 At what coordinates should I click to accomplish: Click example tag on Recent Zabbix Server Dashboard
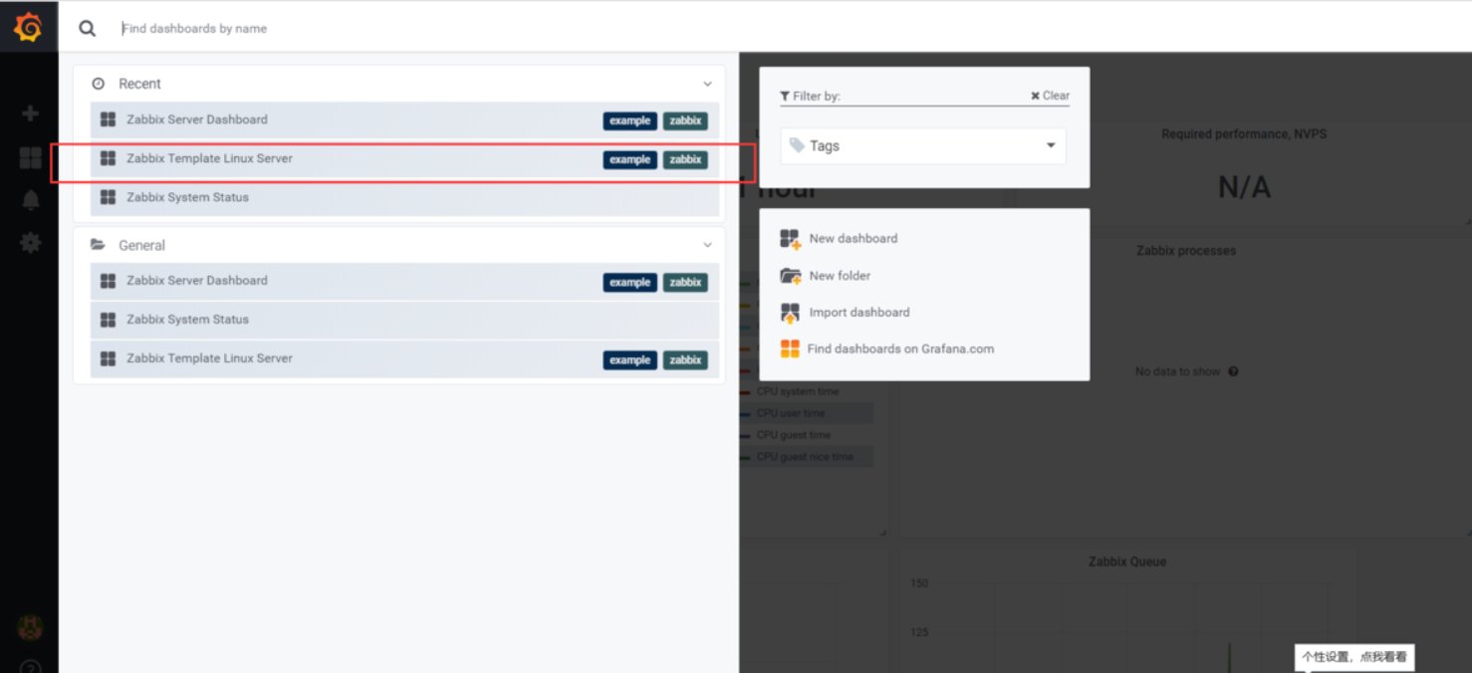629,120
